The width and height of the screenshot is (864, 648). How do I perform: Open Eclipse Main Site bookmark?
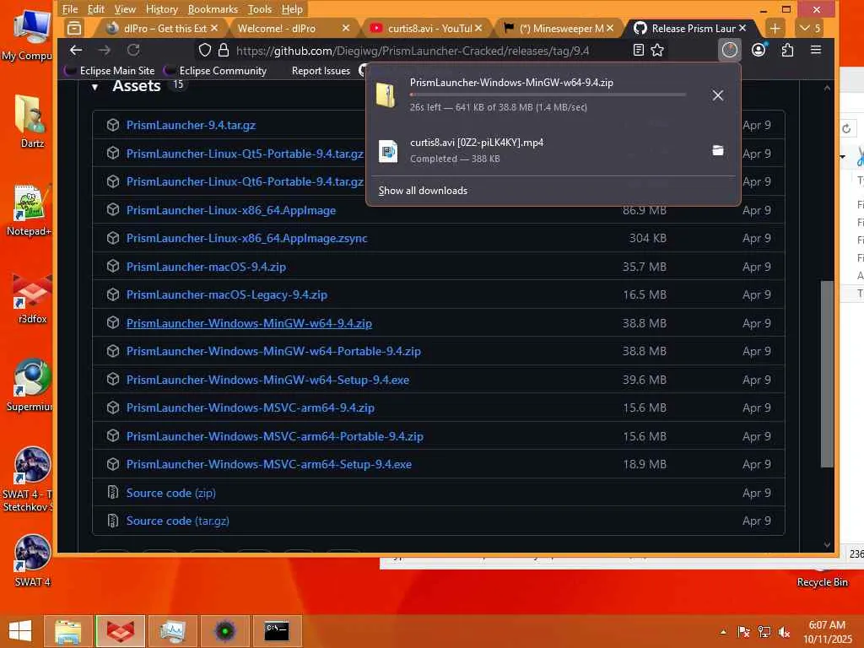(109, 71)
